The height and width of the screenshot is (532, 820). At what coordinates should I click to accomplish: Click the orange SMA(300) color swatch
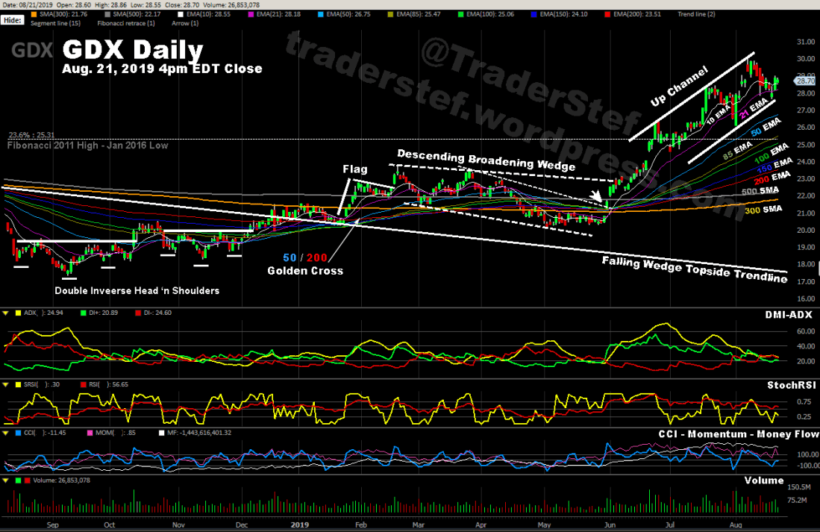[x=34, y=15]
